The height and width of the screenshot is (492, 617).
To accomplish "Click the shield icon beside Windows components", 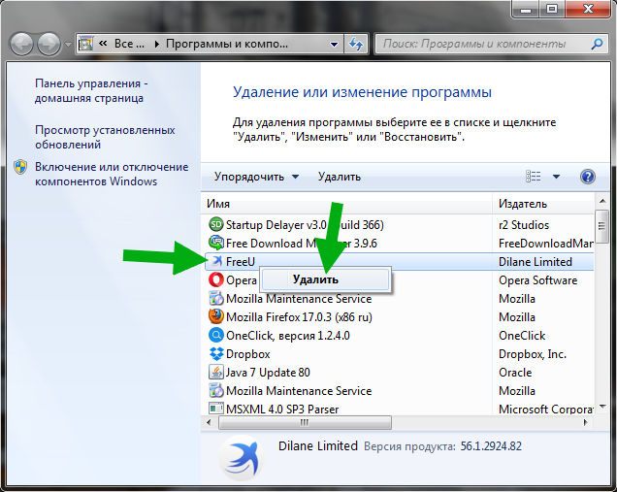I will tap(20, 167).
